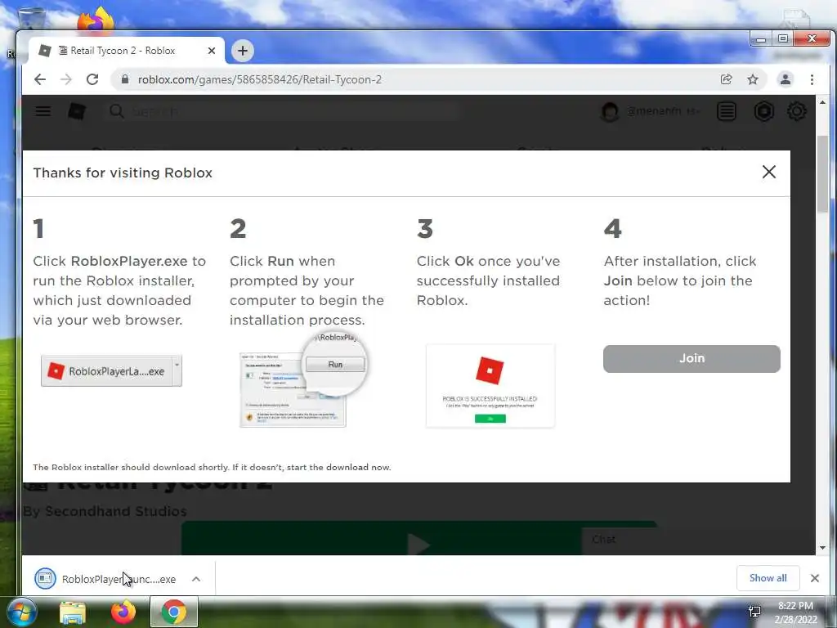Close the Thanks for visiting Roblox dialog
837x628 pixels.
pyautogui.click(x=768, y=172)
